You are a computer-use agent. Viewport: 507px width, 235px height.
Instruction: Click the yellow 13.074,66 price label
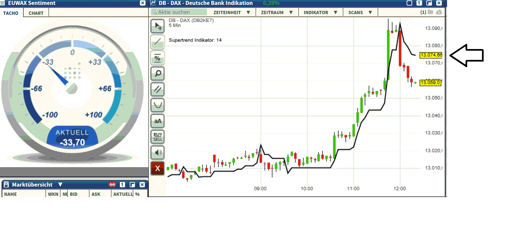pos(431,55)
